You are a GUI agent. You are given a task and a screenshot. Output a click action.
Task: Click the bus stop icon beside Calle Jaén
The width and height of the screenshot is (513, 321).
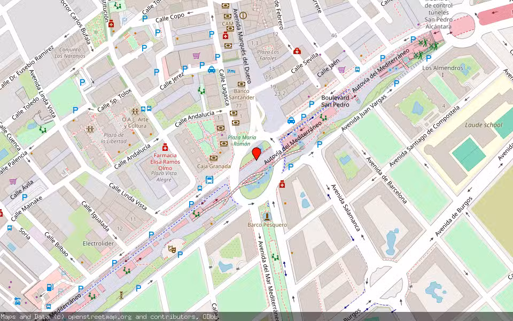[357, 70]
